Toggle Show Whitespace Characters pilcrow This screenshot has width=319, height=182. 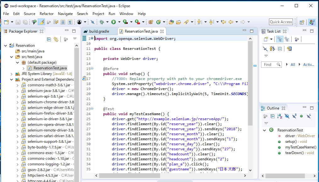70,22
